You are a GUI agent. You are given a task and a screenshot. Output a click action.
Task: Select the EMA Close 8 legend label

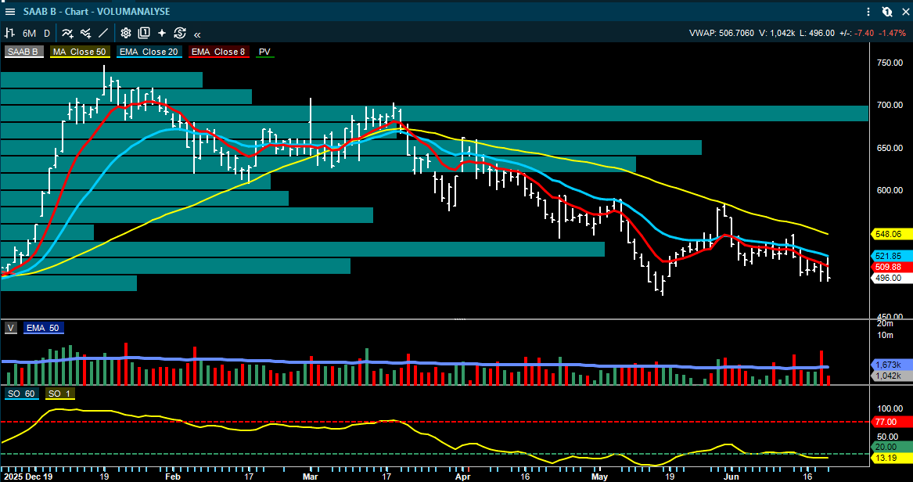point(218,52)
